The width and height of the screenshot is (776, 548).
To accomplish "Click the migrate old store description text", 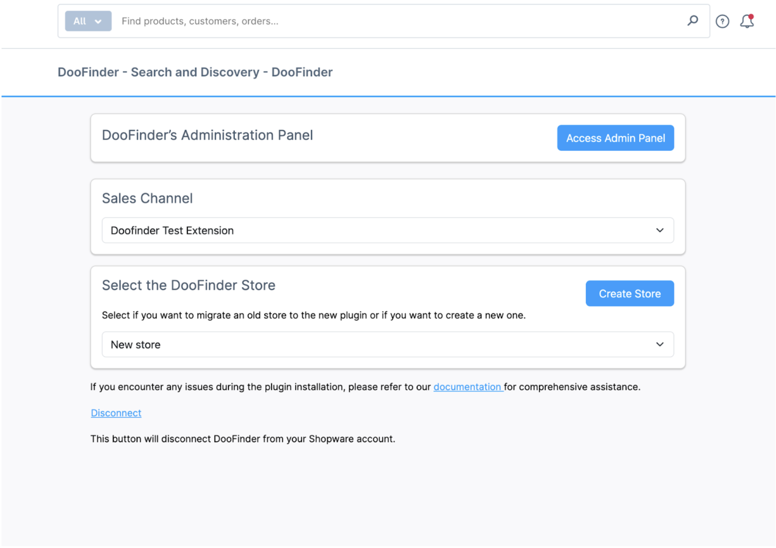I will (314, 315).
